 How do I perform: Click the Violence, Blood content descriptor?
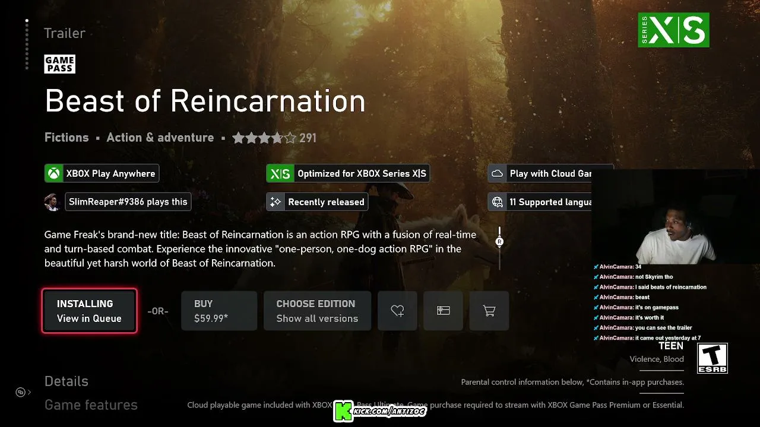(657, 359)
